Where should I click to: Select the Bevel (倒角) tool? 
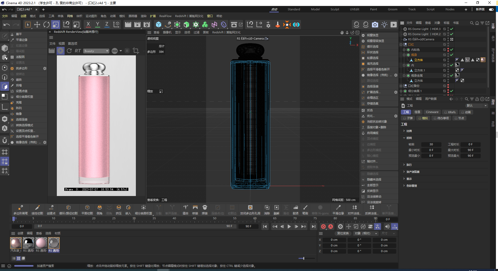pos(99,209)
